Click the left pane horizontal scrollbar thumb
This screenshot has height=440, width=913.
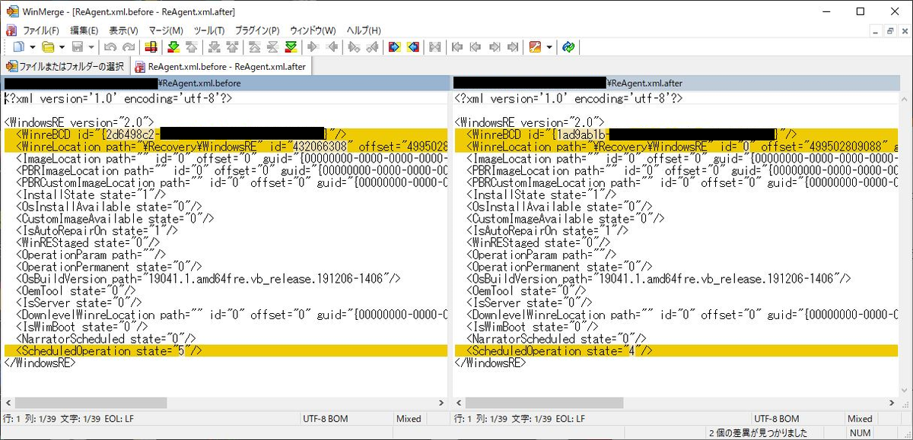pos(91,403)
